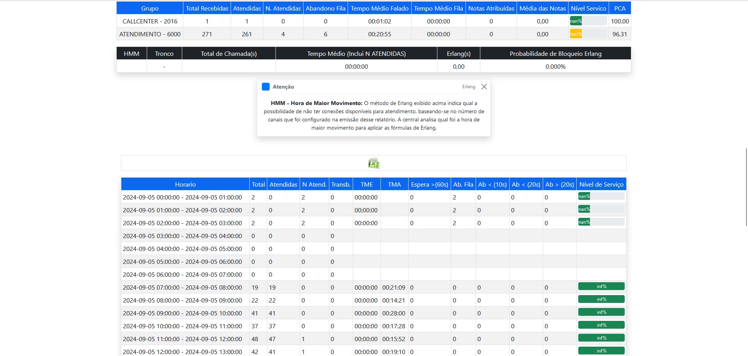
Task: Click the Total Recebidas column header
Action: pos(207,8)
